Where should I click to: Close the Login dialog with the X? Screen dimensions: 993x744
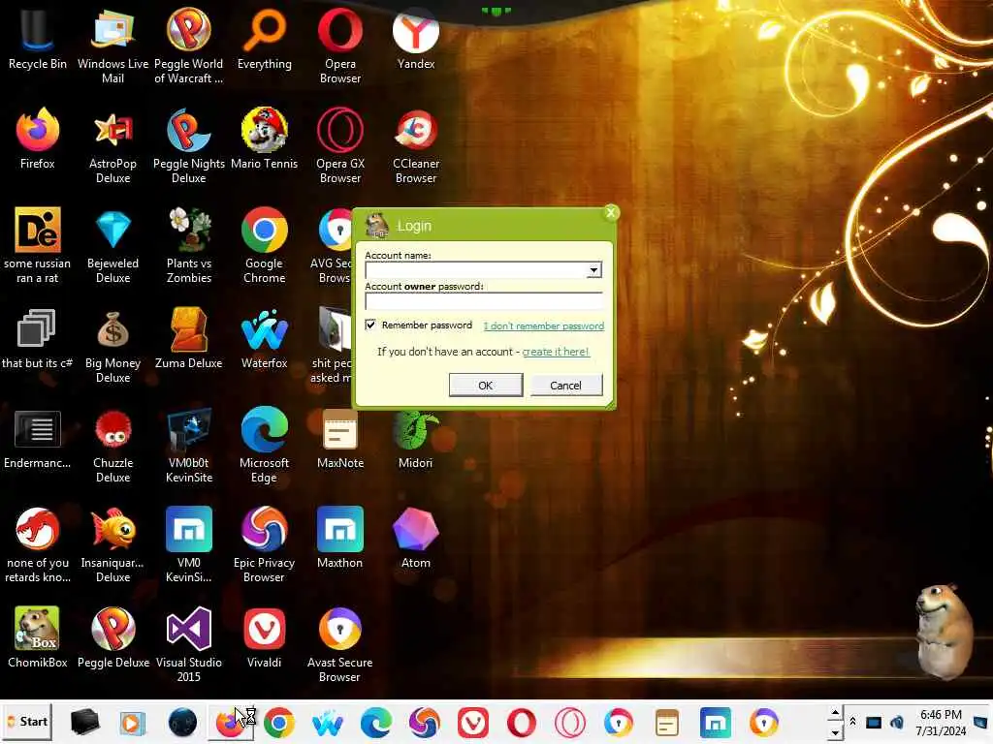[611, 213]
